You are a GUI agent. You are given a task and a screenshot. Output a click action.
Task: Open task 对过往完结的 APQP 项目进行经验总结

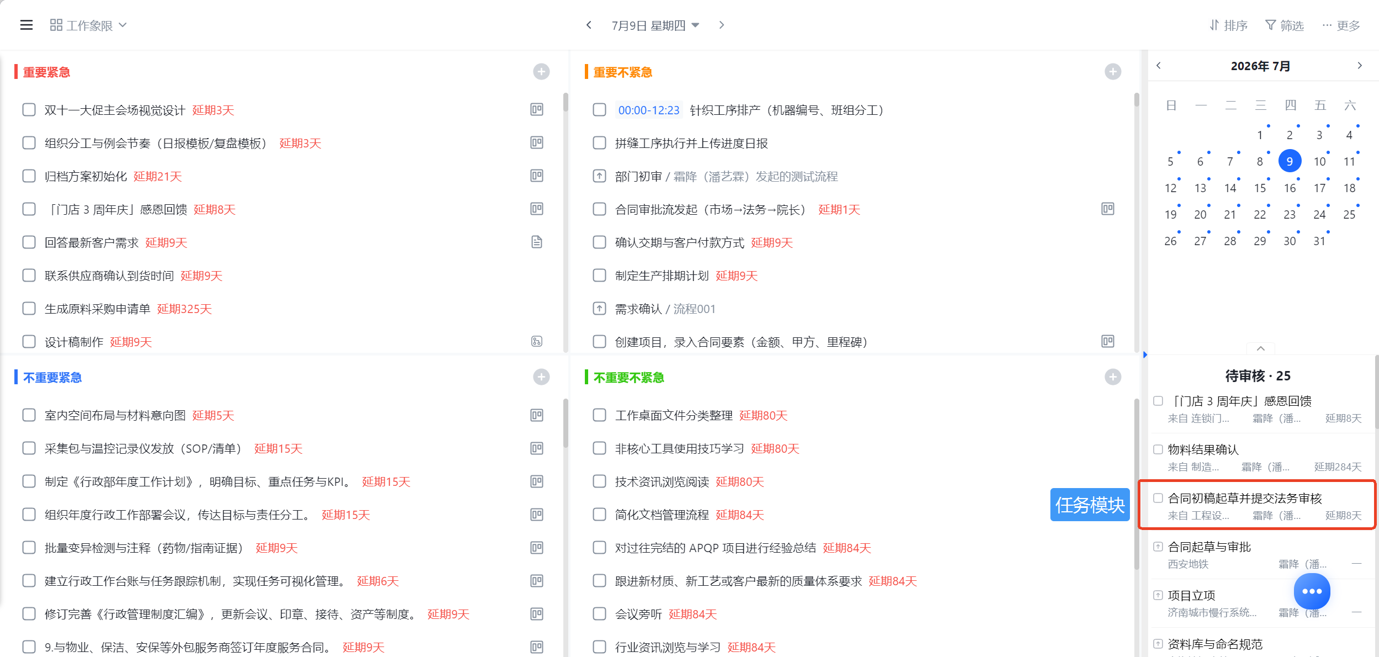pyautogui.click(x=716, y=548)
